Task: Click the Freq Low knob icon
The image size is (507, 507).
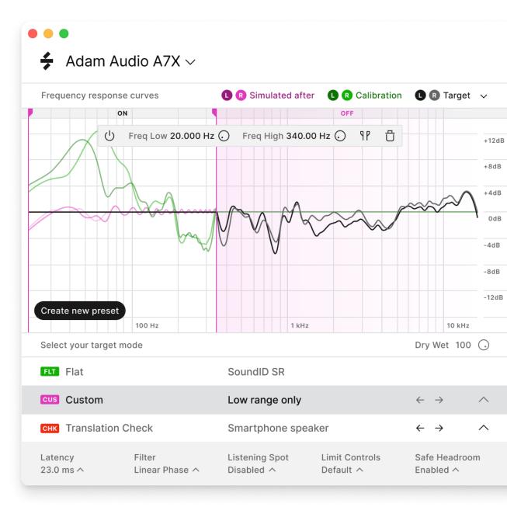Action: [x=224, y=136]
